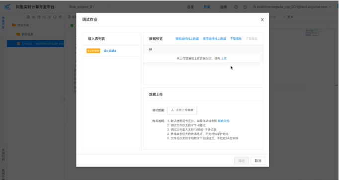Switch to the 开发 top navigation tab
Image resolution: width=339 pixels, height=180 pixels.
coord(207,7)
